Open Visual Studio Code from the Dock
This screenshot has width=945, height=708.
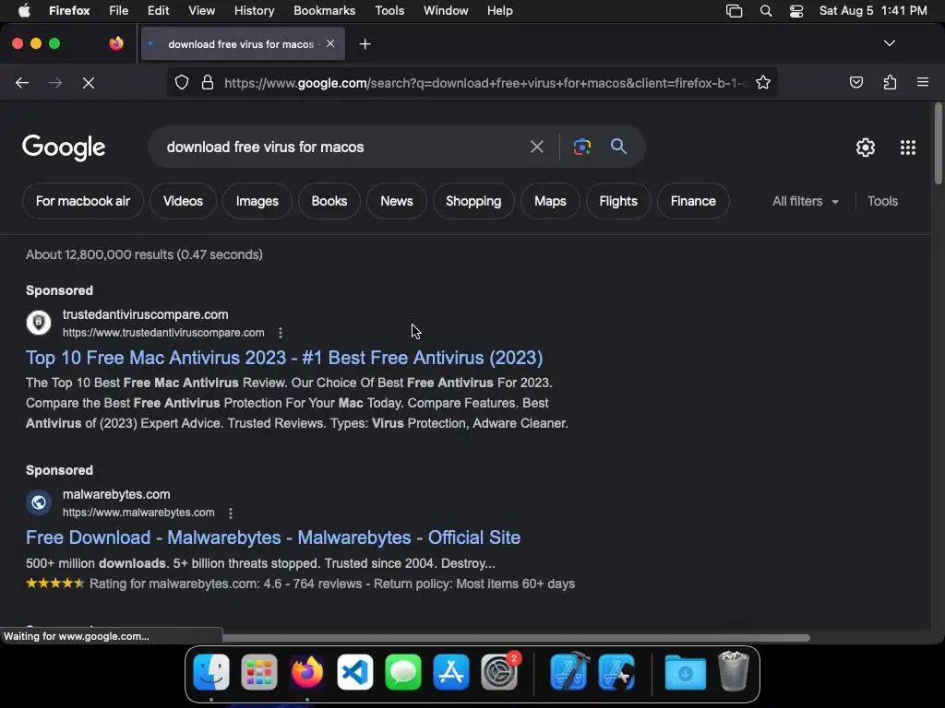(x=355, y=672)
